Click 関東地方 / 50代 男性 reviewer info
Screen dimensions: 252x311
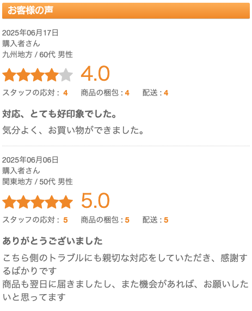(38, 182)
